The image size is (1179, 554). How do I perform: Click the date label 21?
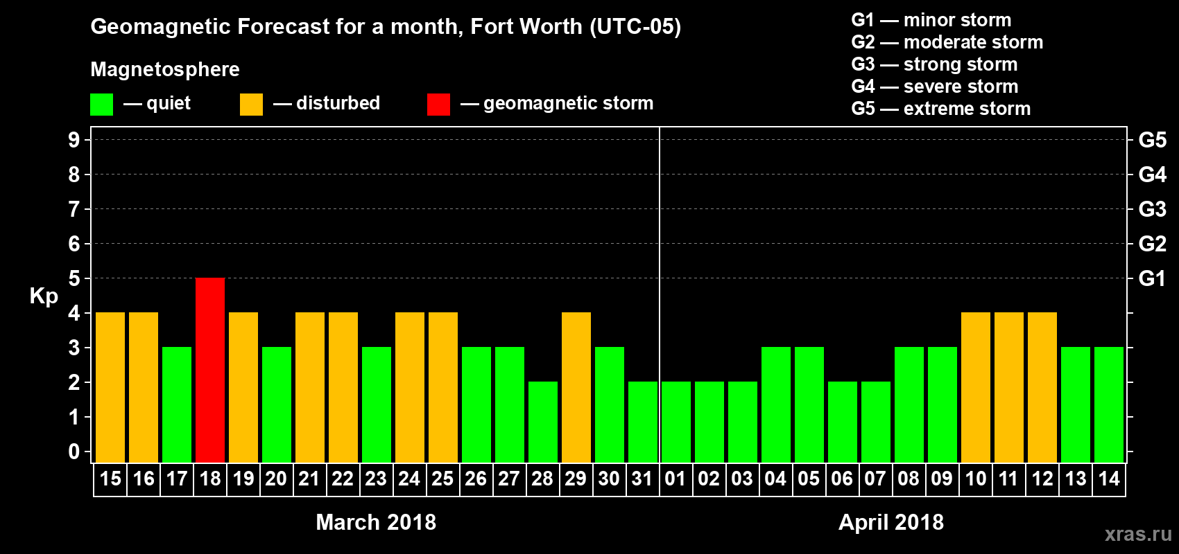pos(310,479)
